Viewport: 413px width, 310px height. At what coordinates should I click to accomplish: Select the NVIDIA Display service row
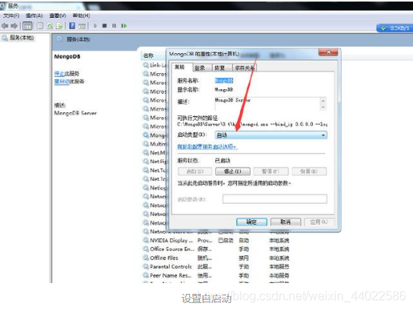216,240
